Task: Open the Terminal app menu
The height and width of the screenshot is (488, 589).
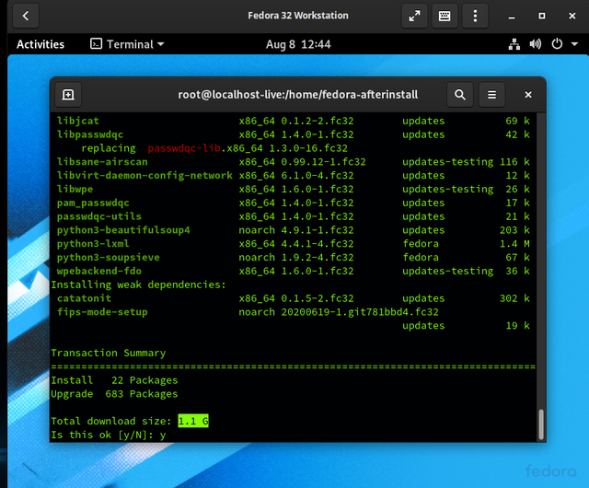Action: (127, 44)
